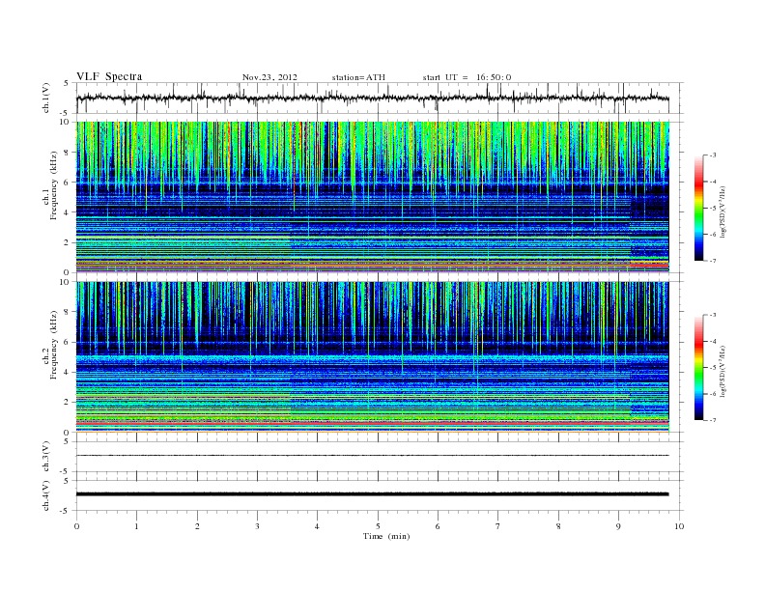Click the "VLF Spectra" plot title
This screenshot has height=591, width=765.
pos(109,76)
